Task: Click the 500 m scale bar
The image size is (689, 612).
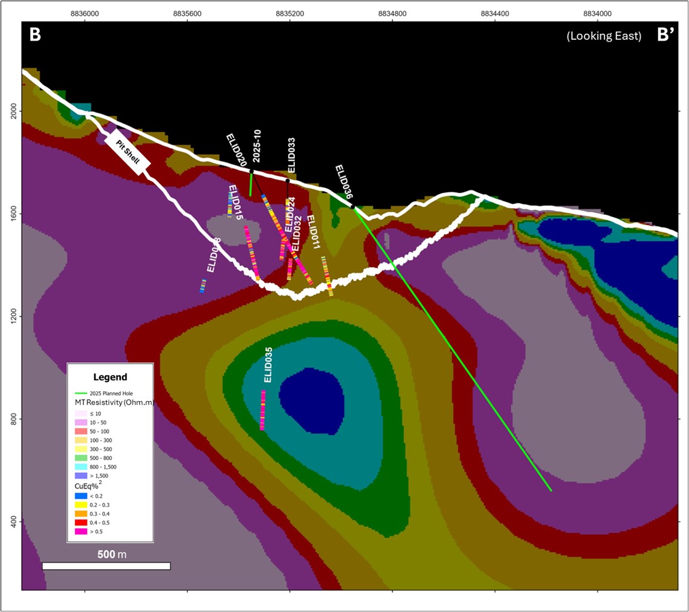Action: pyautogui.click(x=106, y=566)
